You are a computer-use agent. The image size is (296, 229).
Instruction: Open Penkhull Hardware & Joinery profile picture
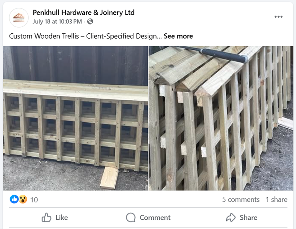click(x=19, y=17)
